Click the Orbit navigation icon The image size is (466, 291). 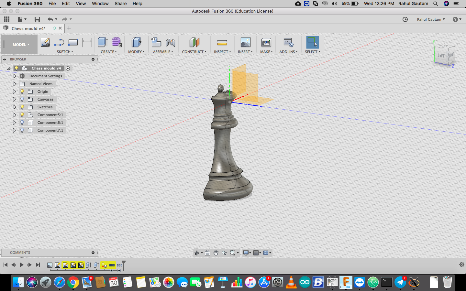click(197, 253)
